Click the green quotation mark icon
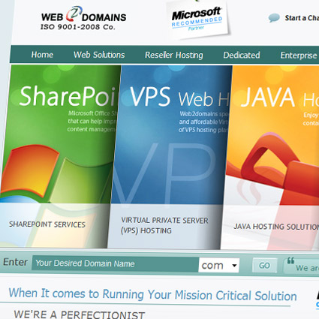 tap(290, 260)
